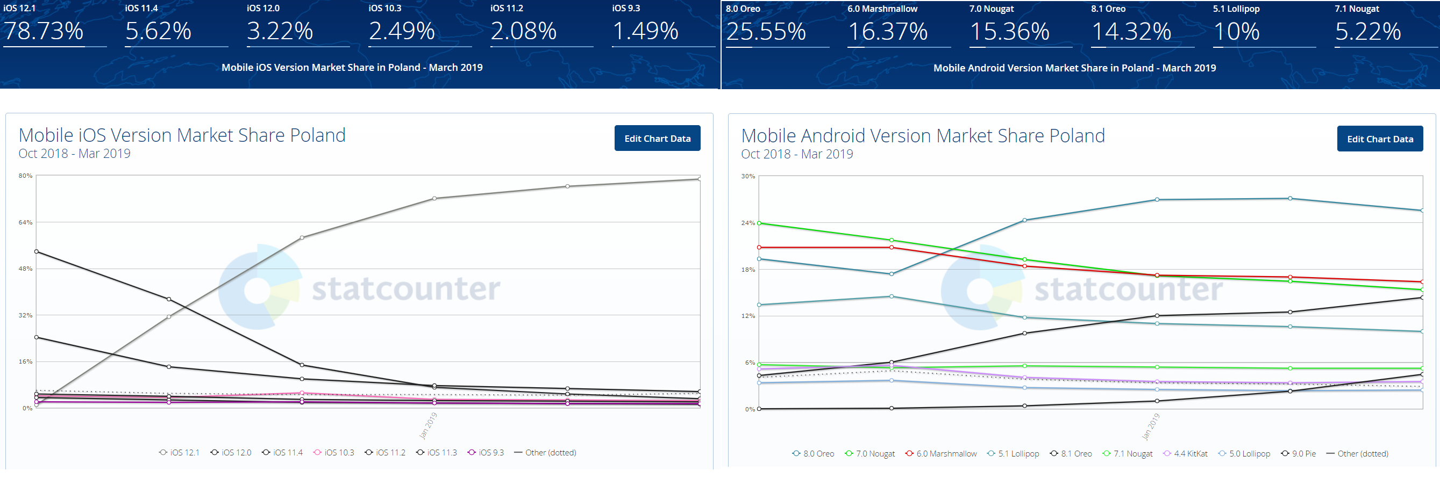Click the Mobile Android Version Market Share Poland title
Image resolution: width=1440 pixels, height=478 pixels.
pyautogui.click(x=923, y=136)
